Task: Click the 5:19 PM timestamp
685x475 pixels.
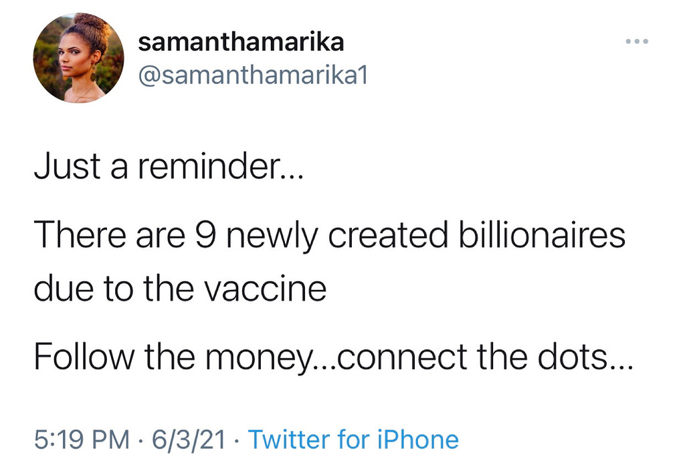Action: (x=81, y=440)
